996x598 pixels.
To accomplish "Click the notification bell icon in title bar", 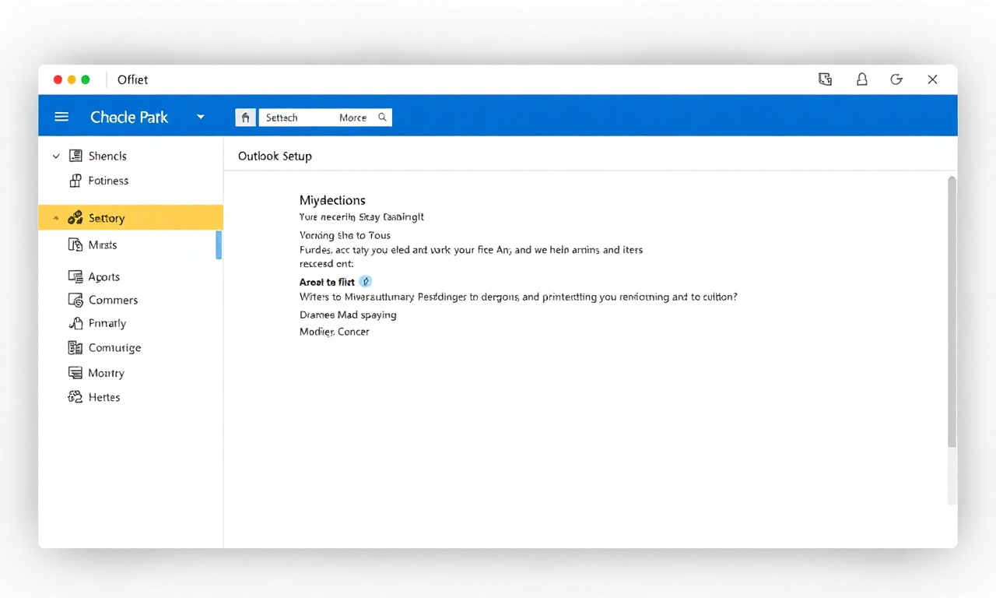I will click(862, 79).
